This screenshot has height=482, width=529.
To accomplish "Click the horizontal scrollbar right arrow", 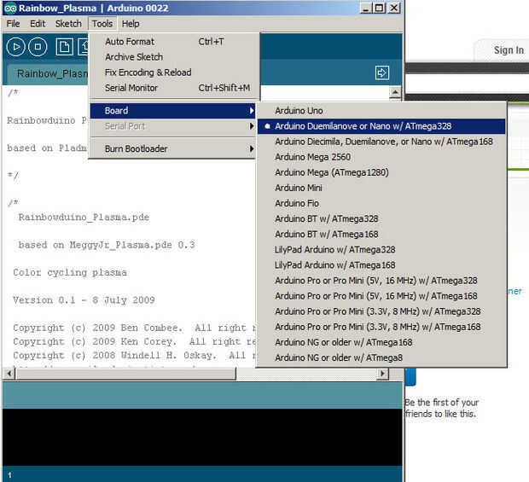I will coord(382,374).
